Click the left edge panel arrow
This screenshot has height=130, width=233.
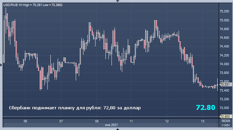[1, 65]
